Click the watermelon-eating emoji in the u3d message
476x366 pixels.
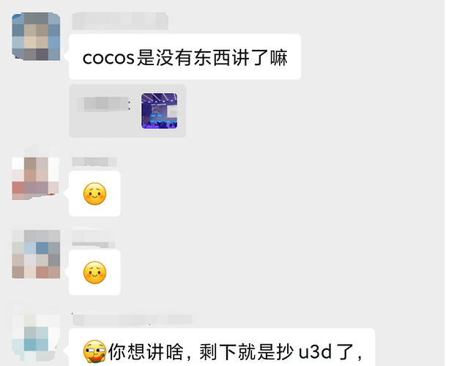click(x=94, y=351)
